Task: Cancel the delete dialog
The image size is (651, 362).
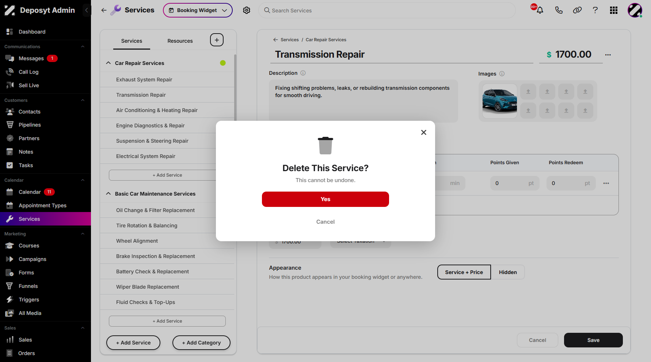Action: tap(325, 222)
